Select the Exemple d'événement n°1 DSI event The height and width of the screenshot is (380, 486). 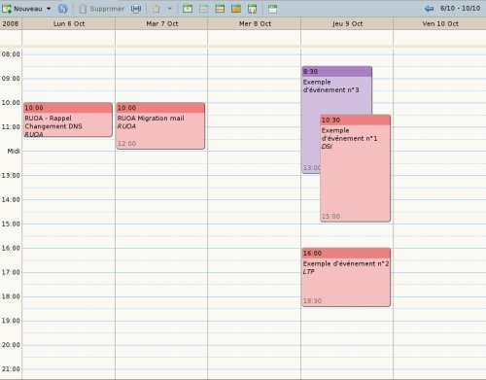[x=356, y=168]
